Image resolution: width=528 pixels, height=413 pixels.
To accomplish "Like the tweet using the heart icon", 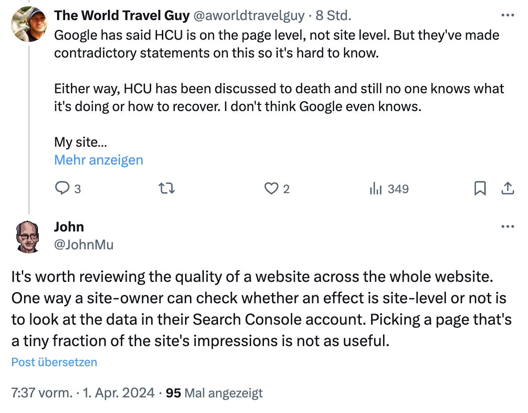I will coord(271,189).
